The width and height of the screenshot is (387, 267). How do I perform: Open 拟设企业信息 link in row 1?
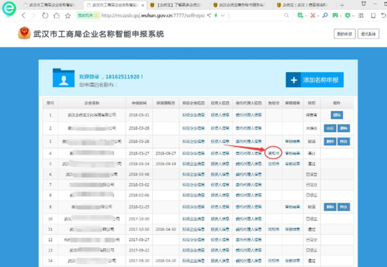coord(193,115)
